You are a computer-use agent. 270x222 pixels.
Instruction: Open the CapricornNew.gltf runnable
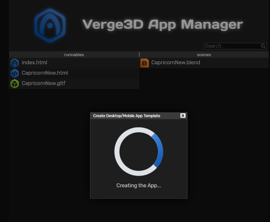point(44,83)
